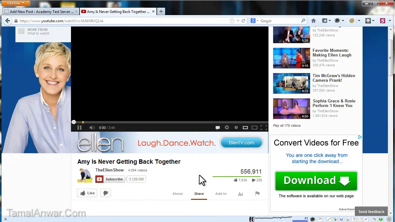The height and width of the screenshot is (222, 395).
Task: Click the video progress bar scrubber
Action: point(74,122)
